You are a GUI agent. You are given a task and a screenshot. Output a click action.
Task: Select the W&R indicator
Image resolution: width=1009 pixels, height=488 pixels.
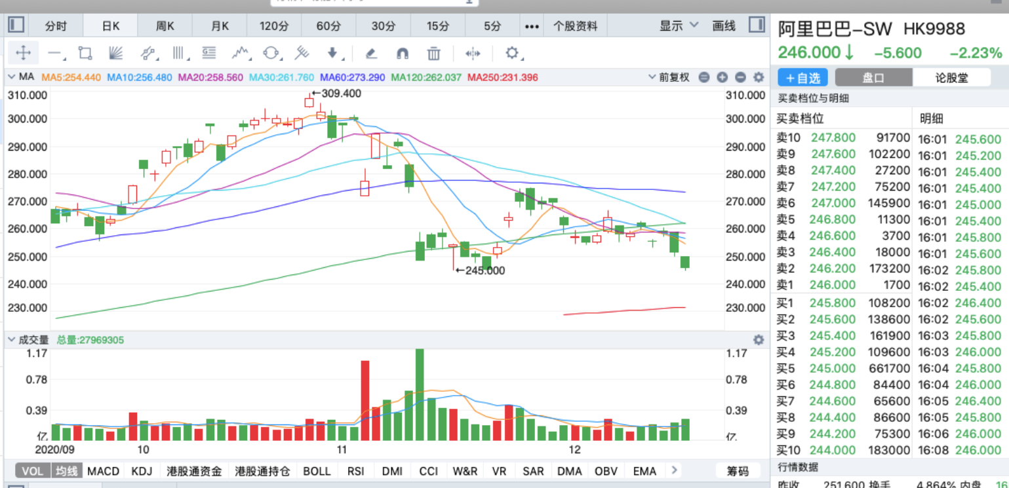[x=465, y=471]
